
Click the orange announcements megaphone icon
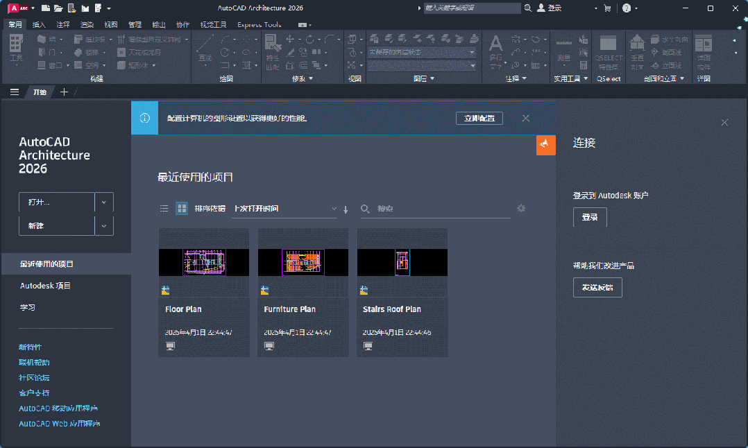[545, 145]
